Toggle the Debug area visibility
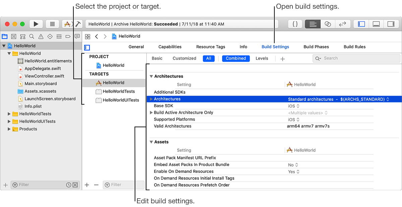402x207 pixels. tap(376, 24)
